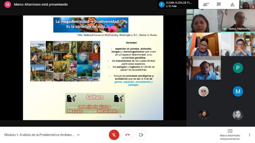Click the round avatar with dark photo
The width and height of the screenshot is (255, 143).
coord(204,115)
